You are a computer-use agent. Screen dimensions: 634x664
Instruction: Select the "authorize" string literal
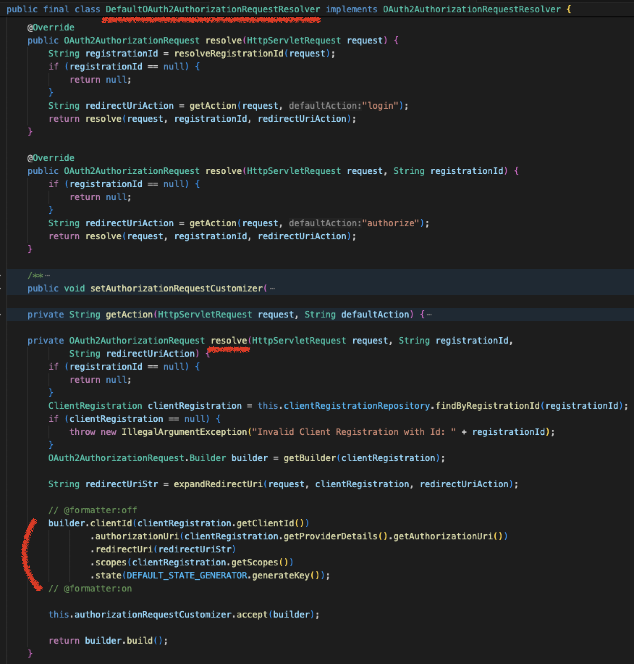[x=390, y=223]
